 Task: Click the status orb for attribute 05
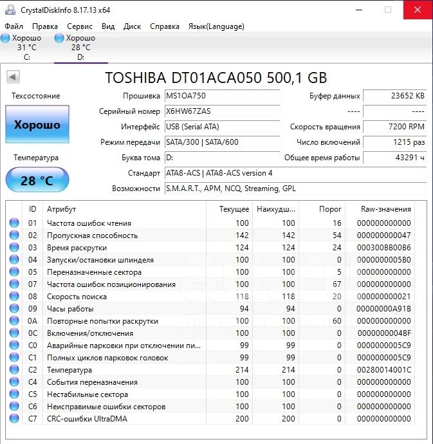tap(14, 272)
